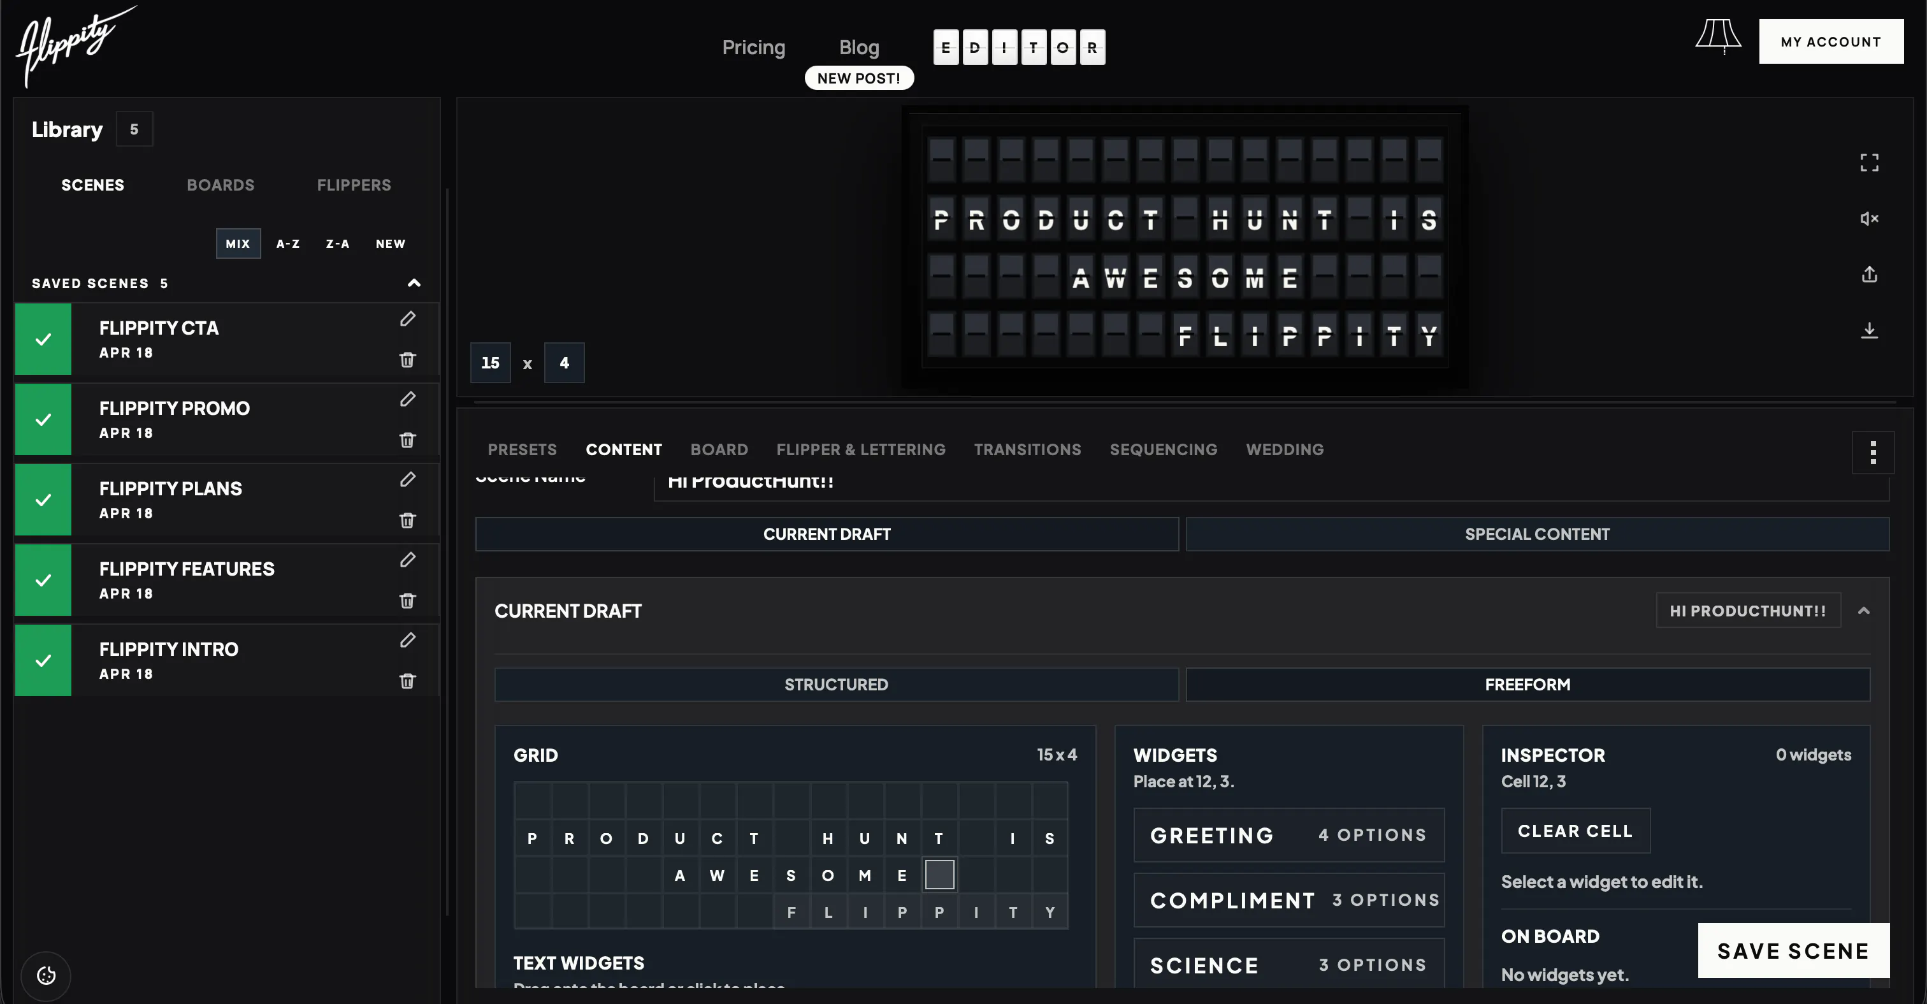
Task: Open the Wedding tab
Action: (x=1285, y=449)
